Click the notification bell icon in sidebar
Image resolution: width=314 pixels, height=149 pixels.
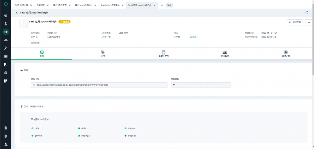6,136
